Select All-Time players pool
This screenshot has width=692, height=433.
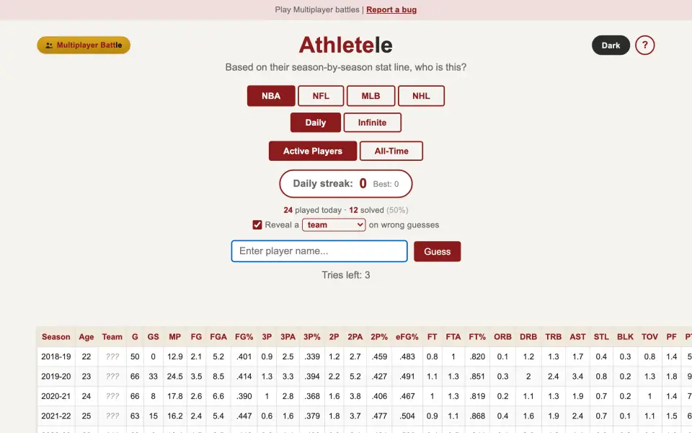[x=391, y=151]
